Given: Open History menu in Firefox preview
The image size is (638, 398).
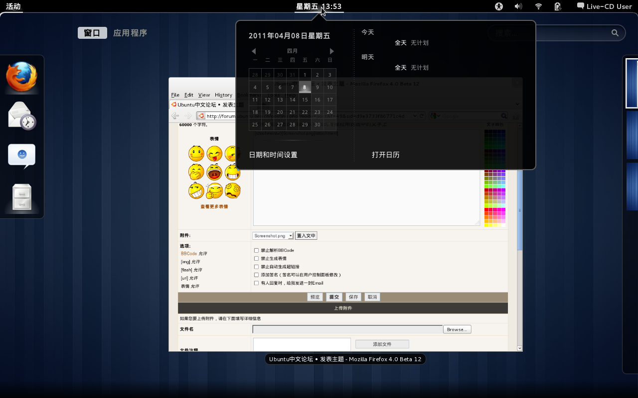Looking at the screenshot, I should click(224, 95).
